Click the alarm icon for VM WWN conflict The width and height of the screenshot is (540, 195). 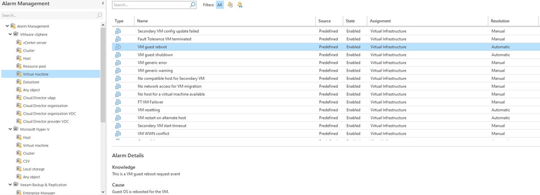point(118,134)
